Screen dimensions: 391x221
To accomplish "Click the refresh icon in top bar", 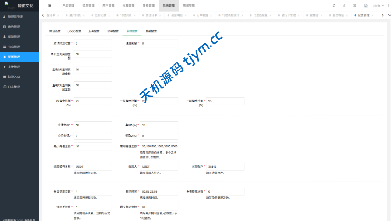I will point(334,6).
